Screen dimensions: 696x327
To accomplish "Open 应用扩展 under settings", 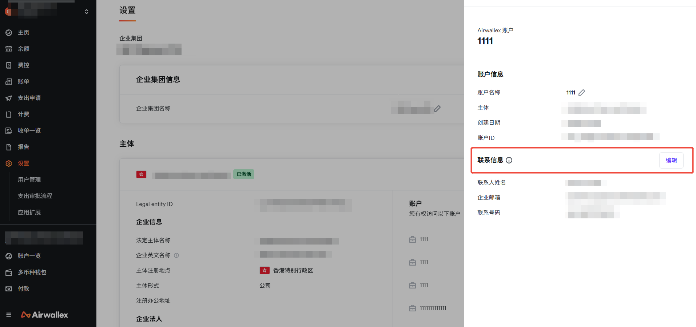I will tap(29, 213).
